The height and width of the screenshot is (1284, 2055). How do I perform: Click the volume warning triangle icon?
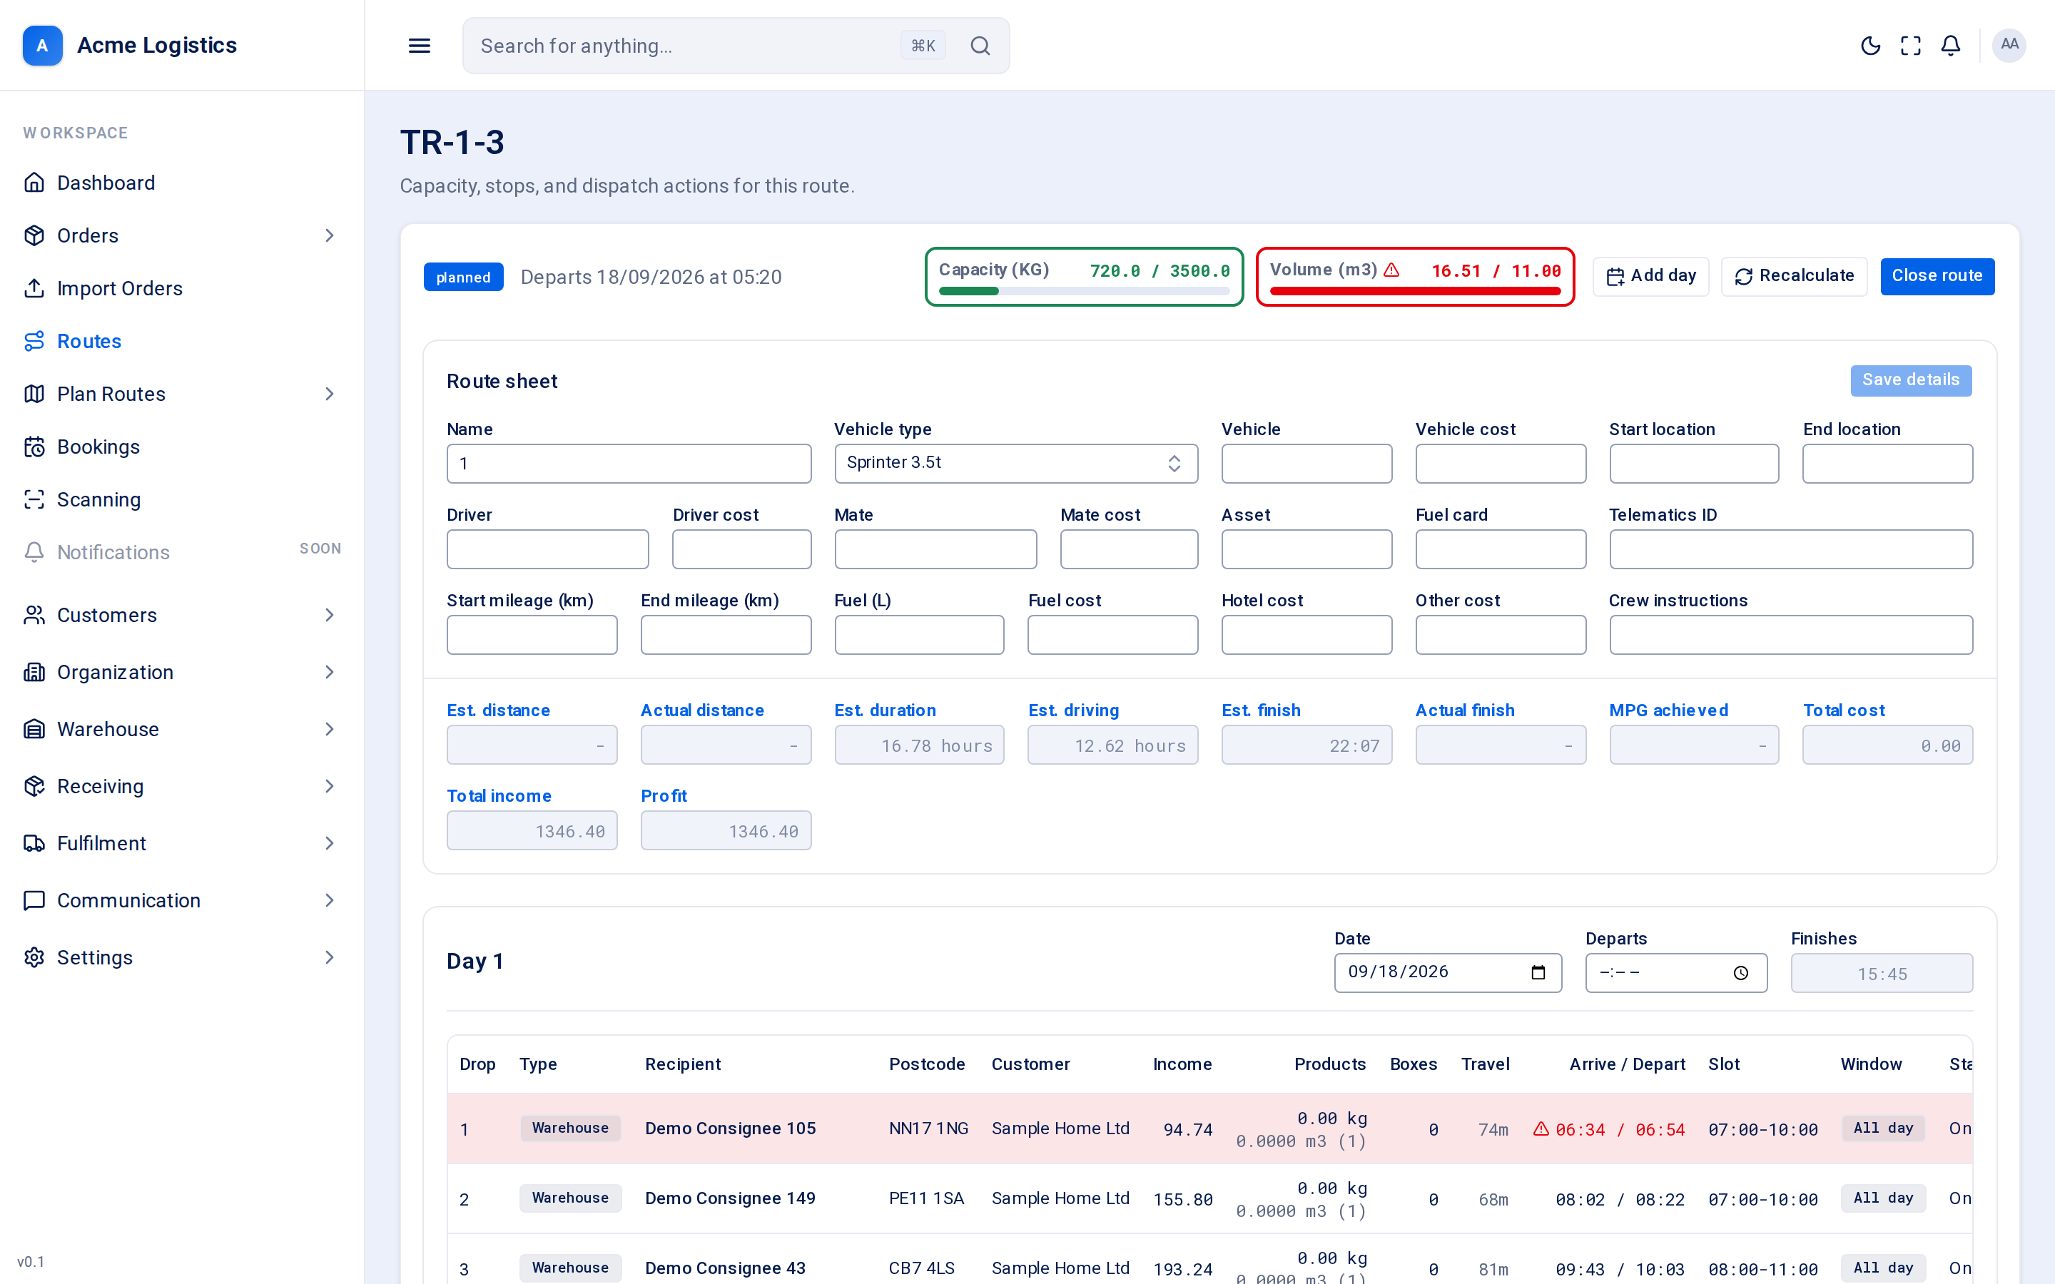tap(1391, 270)
